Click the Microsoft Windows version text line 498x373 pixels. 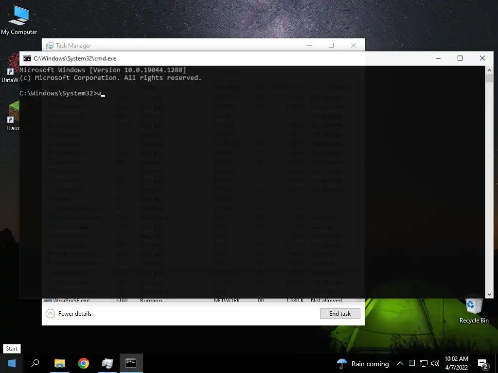(x=103, y=70)
